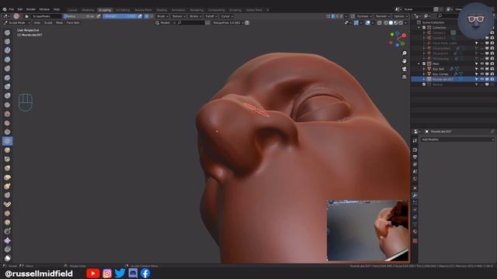Open the Stroke dropdown in header
The image size is (497, 279).
tap(195, 16)
